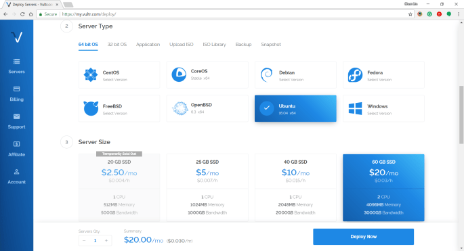Reload the current page
This screenshot has width=464, height=251.
click(x=22, y=14)
